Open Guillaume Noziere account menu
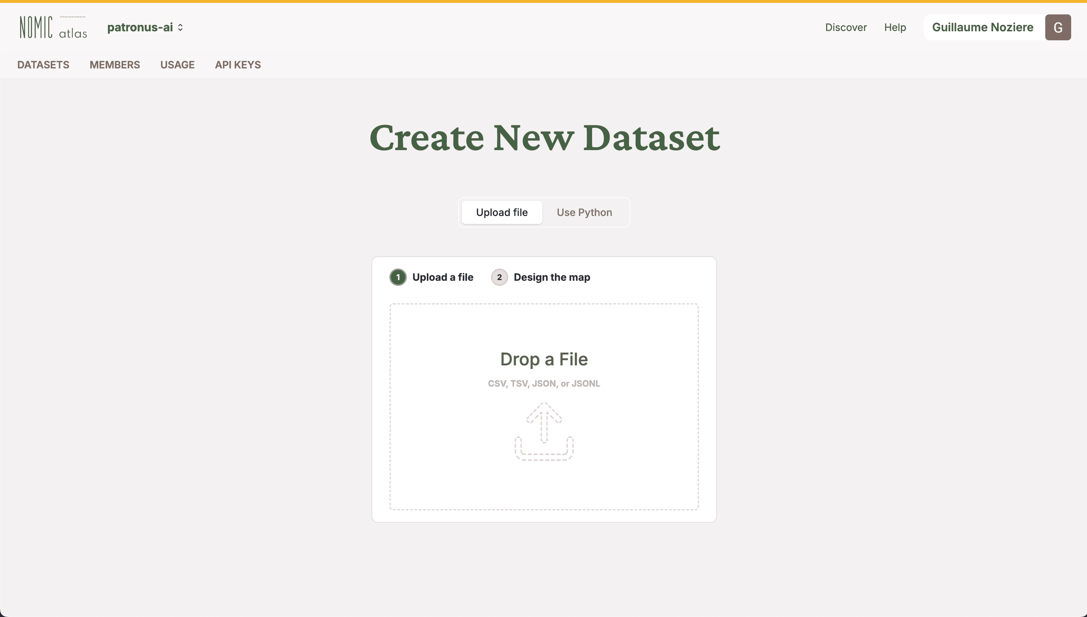The width and height of the screenshot is (1087, 617). 982,28
